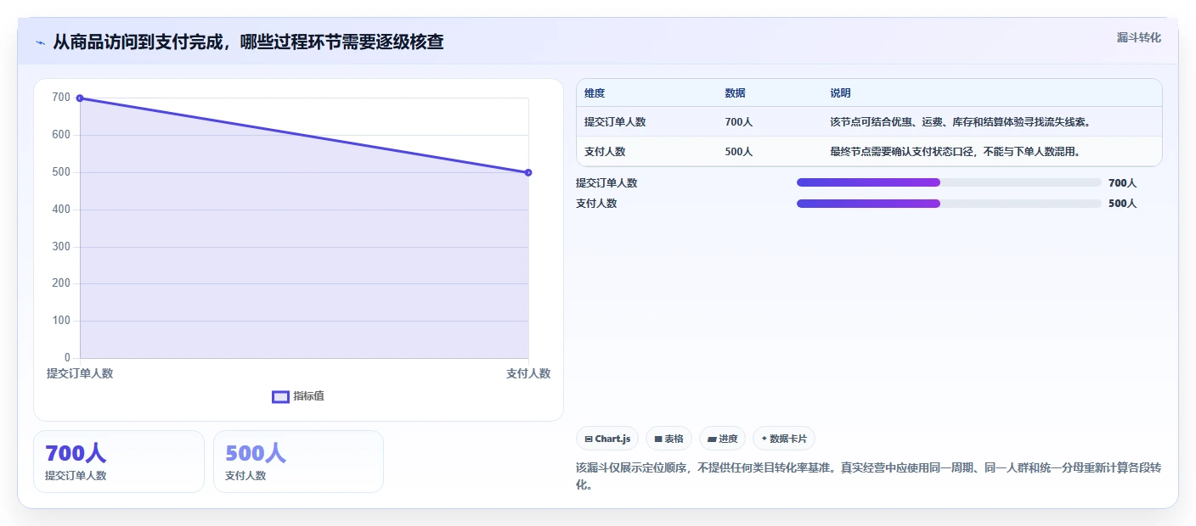Image resolution: width=1196 pixels, height=526 pixels.
Task: Click the 500人 value beside progress bar
Action: click(1122, 204)
